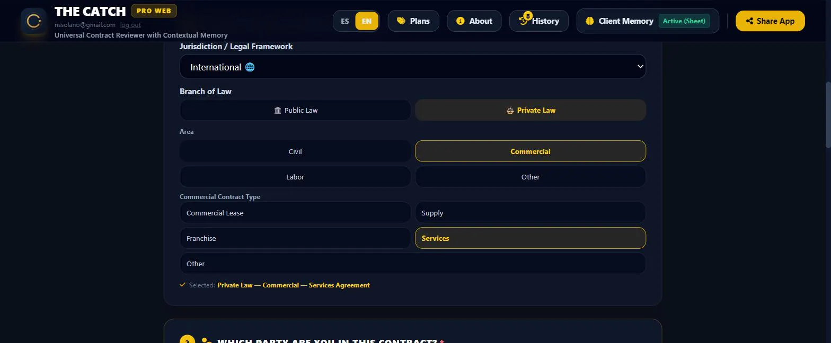Select Supply contract type
Viewport: 831px width, 343px height.
click(x=531, y=213)
